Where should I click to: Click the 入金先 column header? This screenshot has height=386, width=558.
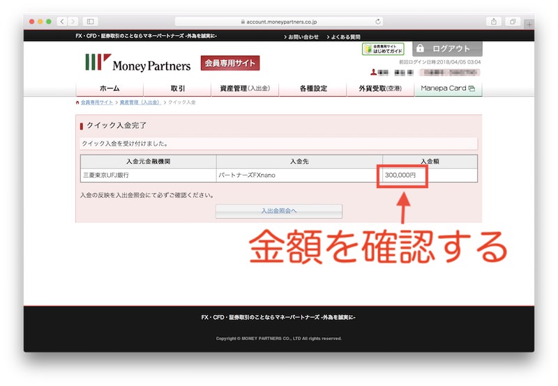coord(299,162)
